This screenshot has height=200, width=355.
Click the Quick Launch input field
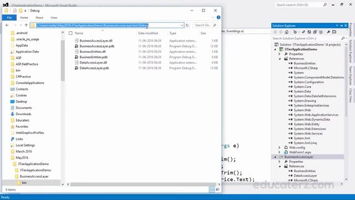point(299,4)
